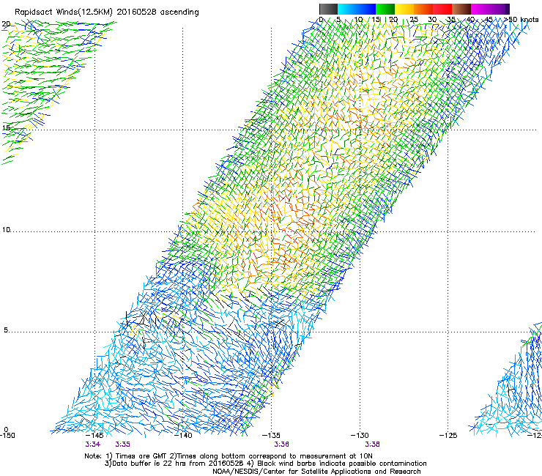The width and height of the screenshot is (542, 476).
Task: Click the brown 35–40 knots color segment
Action: pos(461,9)
